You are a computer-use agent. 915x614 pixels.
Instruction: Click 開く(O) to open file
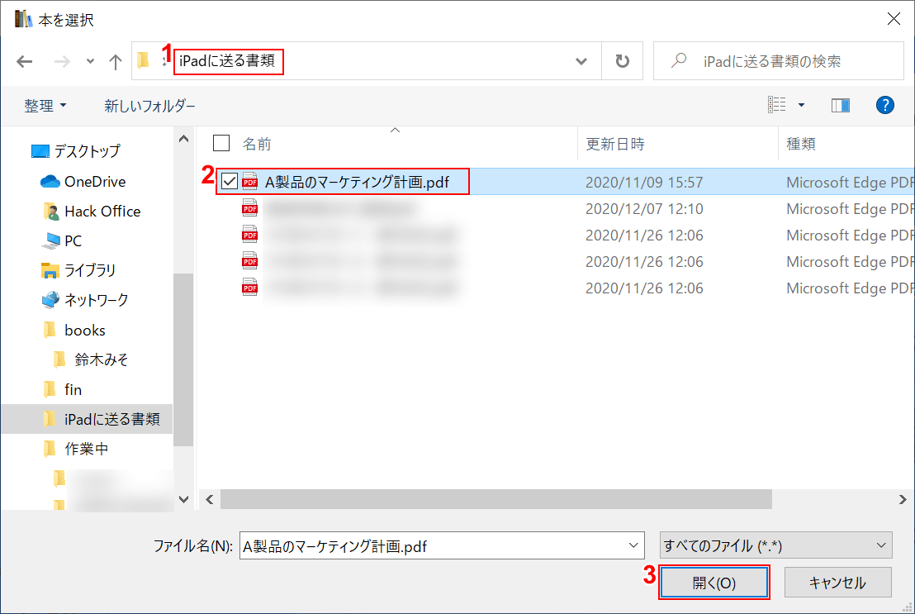[714, 583]
